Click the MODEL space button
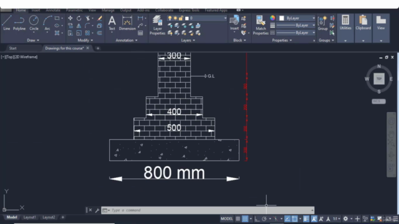The image size is (399, 224). click(x=226, y=218)
